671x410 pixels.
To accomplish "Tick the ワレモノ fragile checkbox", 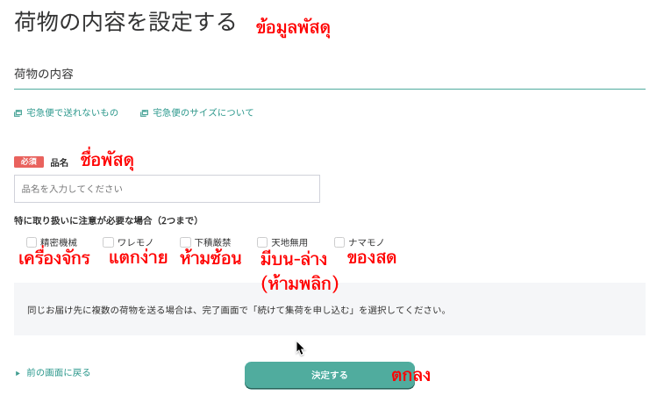I will [x=108, y=242].
